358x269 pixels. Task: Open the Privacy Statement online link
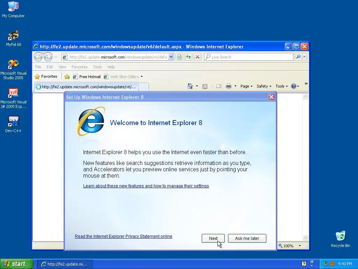123,236
